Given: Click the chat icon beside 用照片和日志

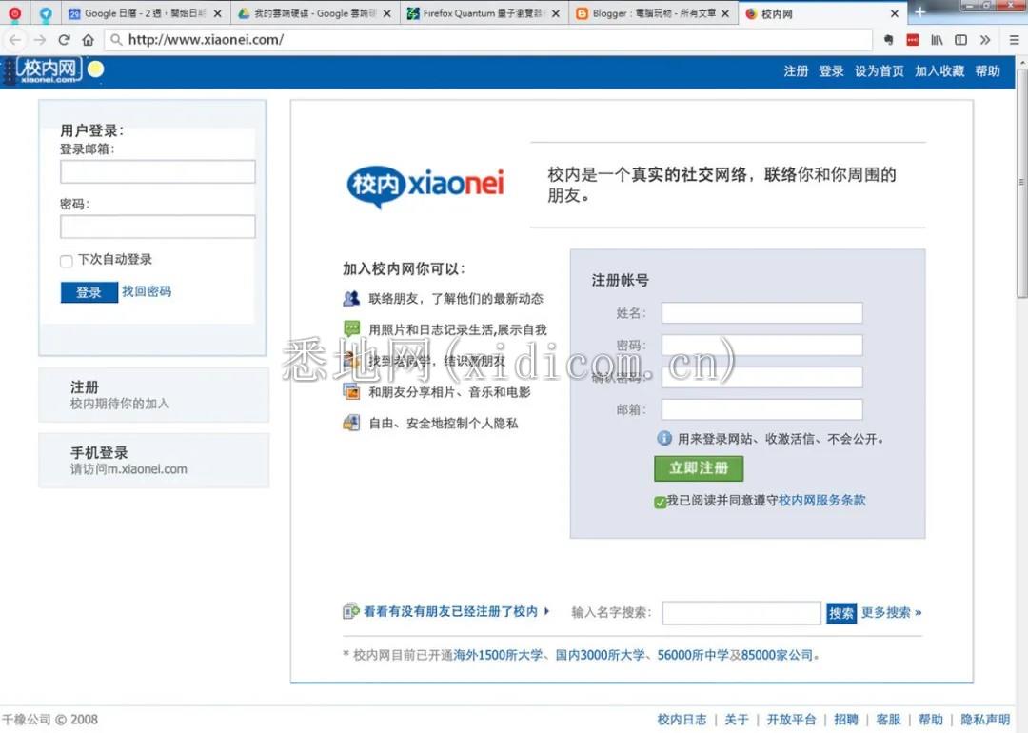Looking at the screenshot, I should pyautogui.click(x=351, y=327).
